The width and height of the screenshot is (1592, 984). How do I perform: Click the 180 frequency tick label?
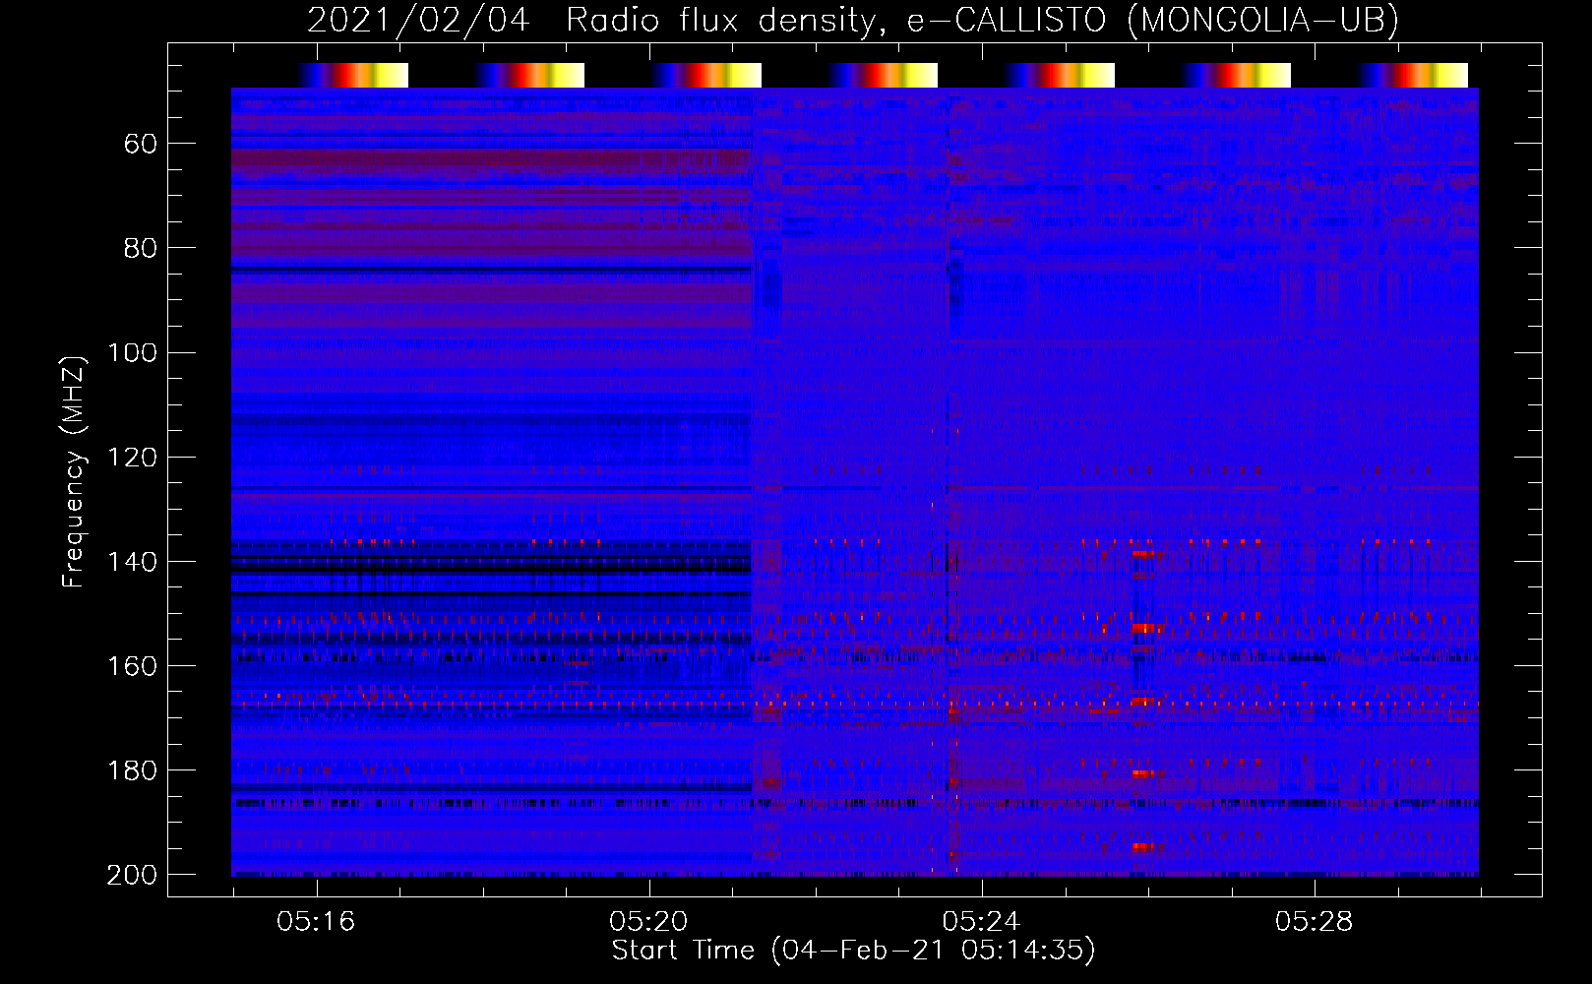(133, 770)
